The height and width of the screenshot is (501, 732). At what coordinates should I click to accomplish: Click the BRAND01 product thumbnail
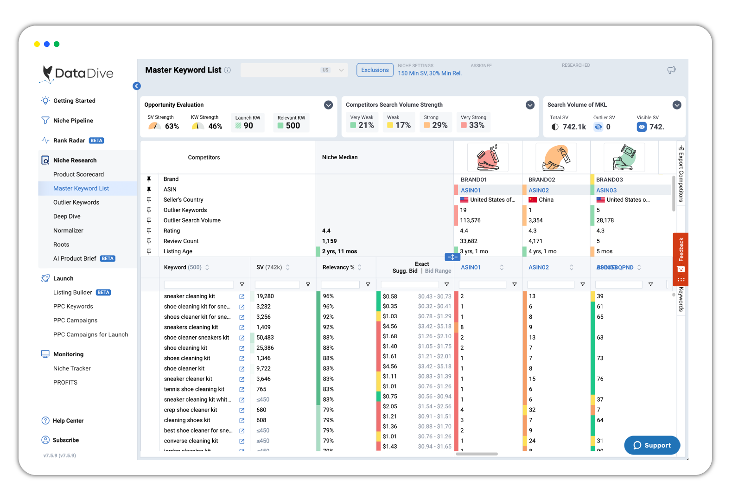(x=488, y=157)
